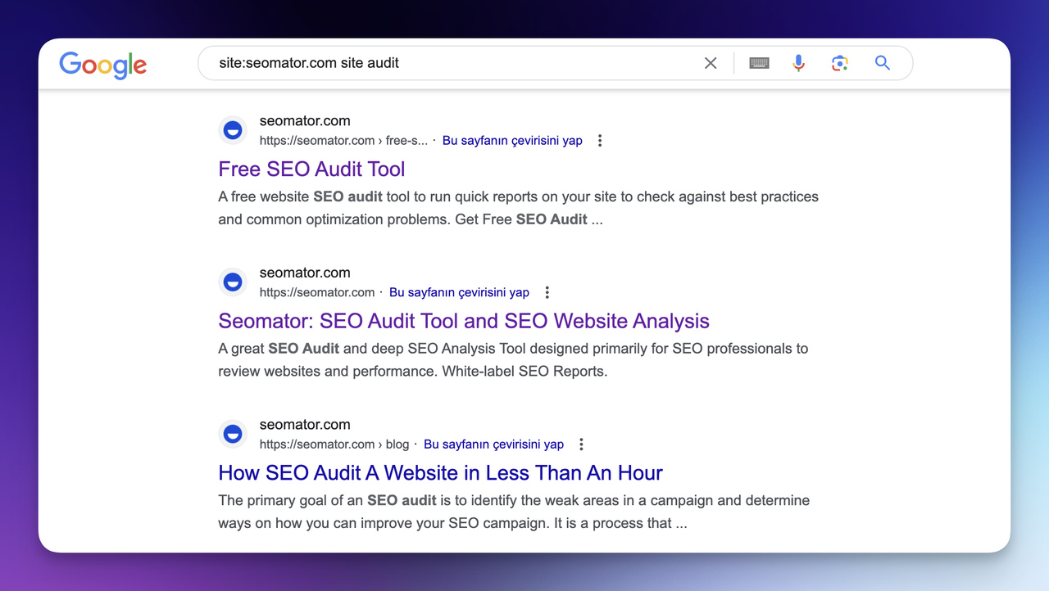Clear the search query with the X icon
The image size is (1049, 591).
click(x=710, y=62)
